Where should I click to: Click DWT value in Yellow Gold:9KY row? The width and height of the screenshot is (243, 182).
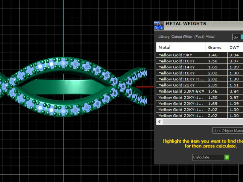(234, 55)
